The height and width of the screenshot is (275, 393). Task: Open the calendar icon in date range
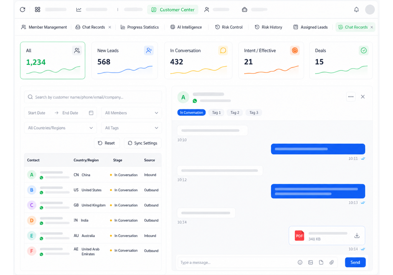(x=91, y=113)
